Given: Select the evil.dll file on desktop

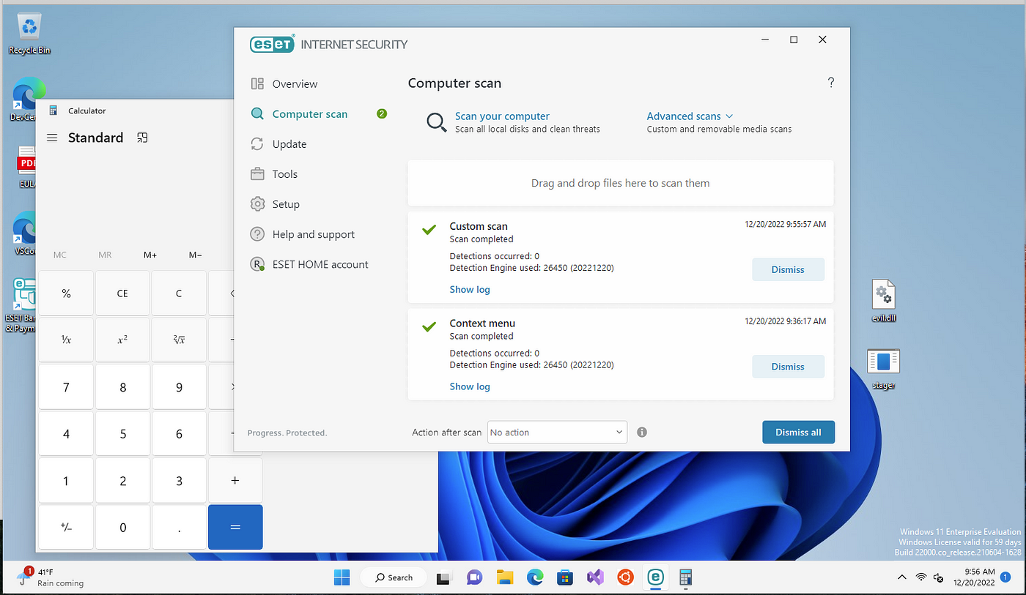Looking at the screenshot, I should pyautogui.click(x=883, y=301).
